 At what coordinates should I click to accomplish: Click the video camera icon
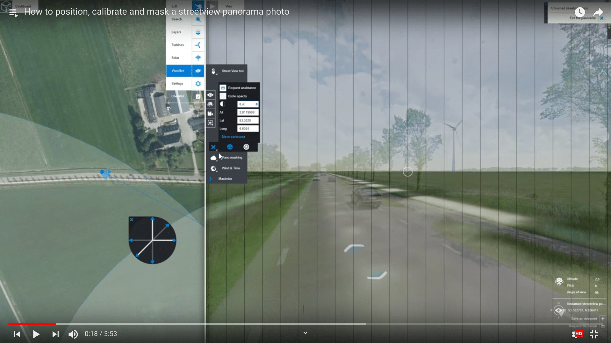(x=210, y=113)
